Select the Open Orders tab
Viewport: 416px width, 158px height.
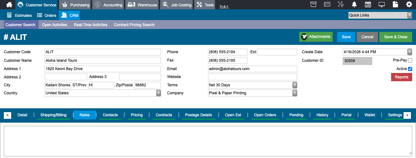[x=265, y=115]
